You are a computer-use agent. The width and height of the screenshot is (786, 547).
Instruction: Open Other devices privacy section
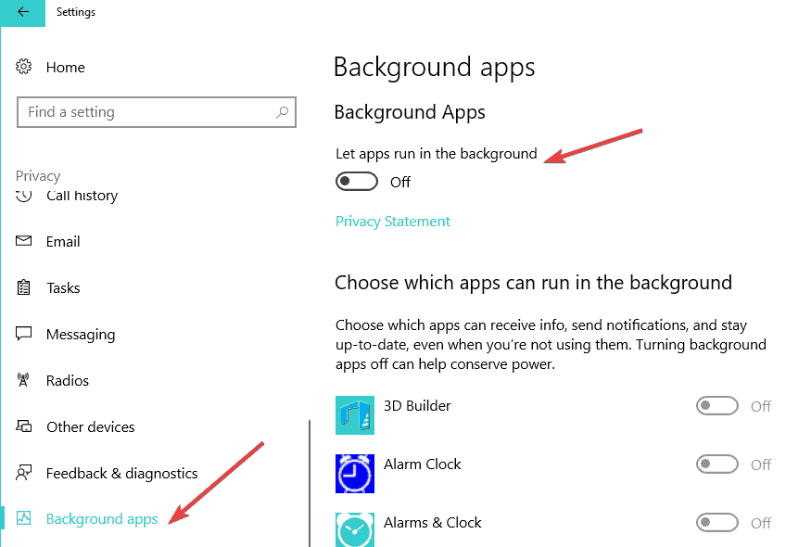(x=90, y=426)
